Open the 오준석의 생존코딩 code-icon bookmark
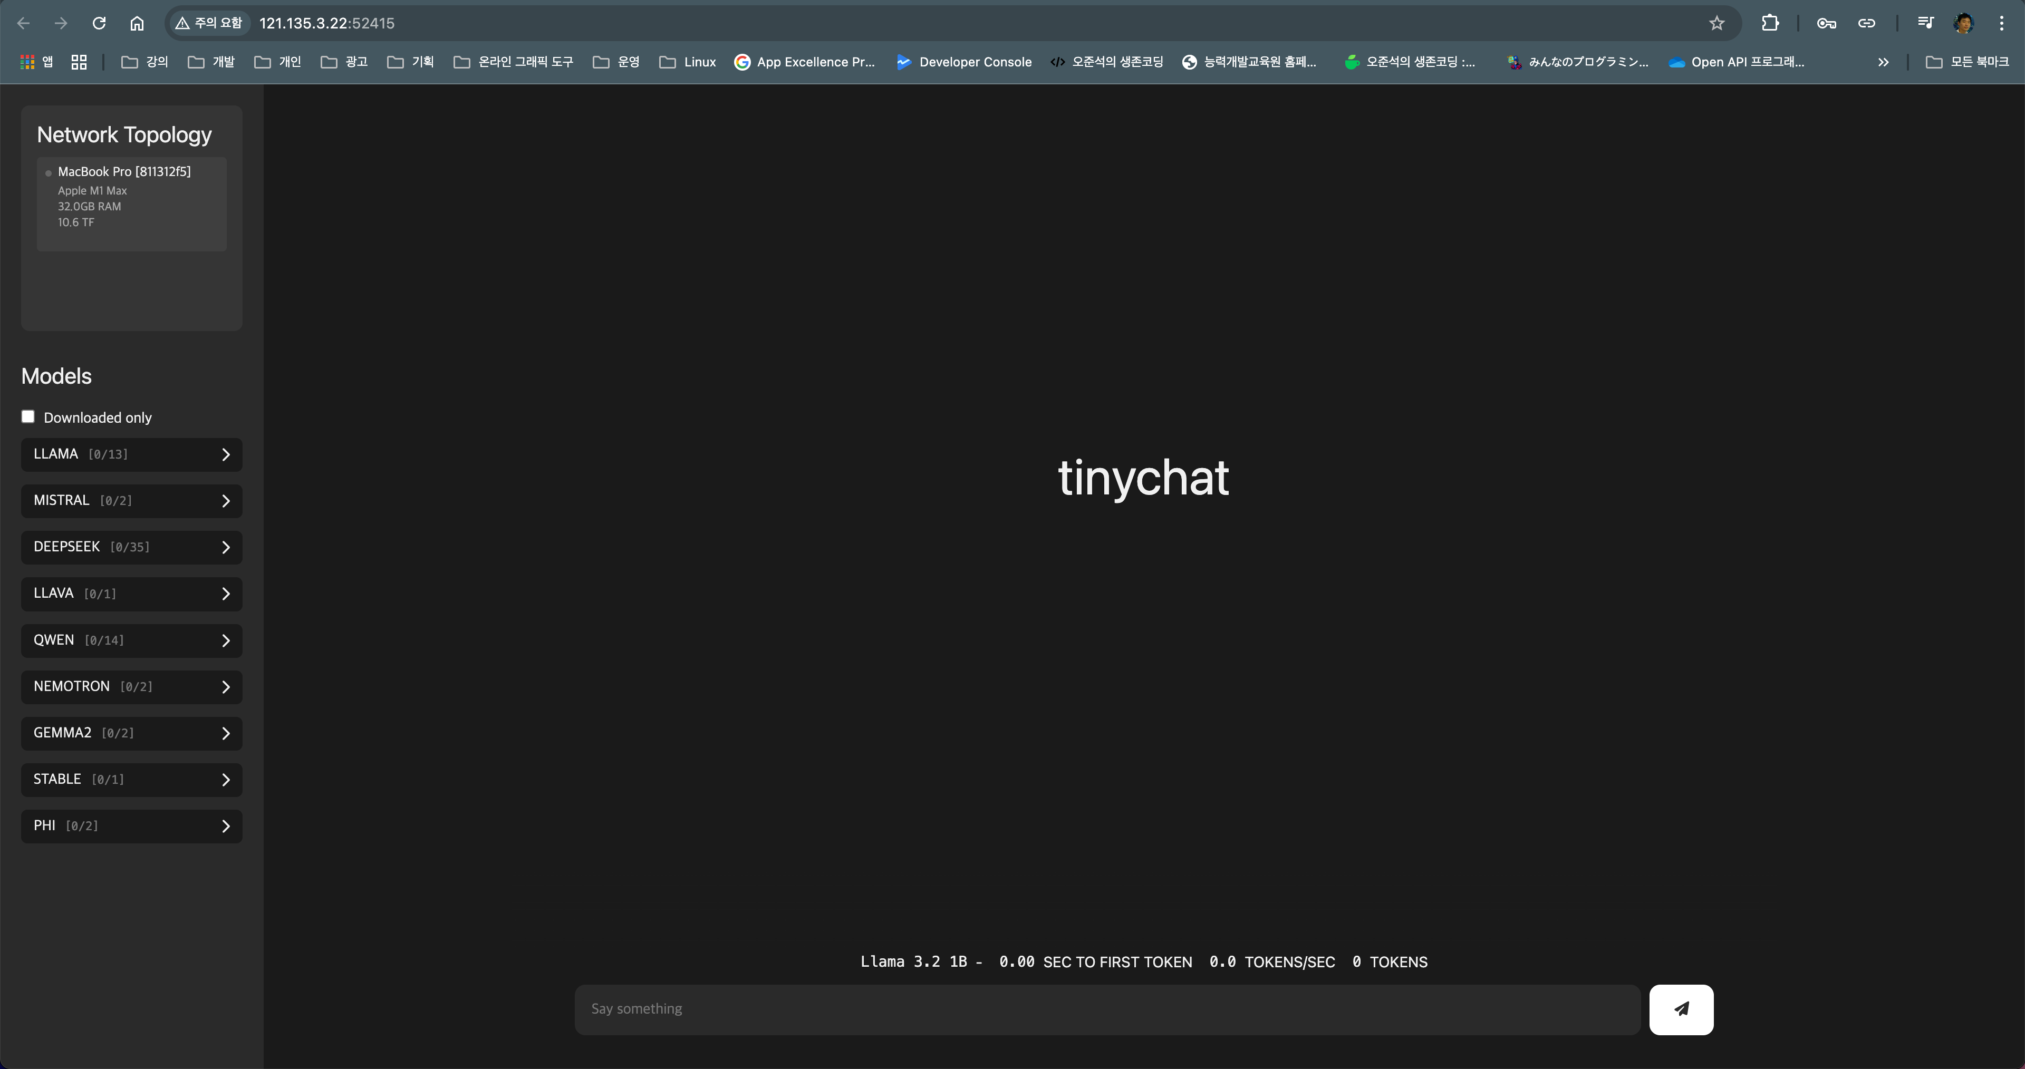Screen dimensions: 2025x1069 (1107, 62)
